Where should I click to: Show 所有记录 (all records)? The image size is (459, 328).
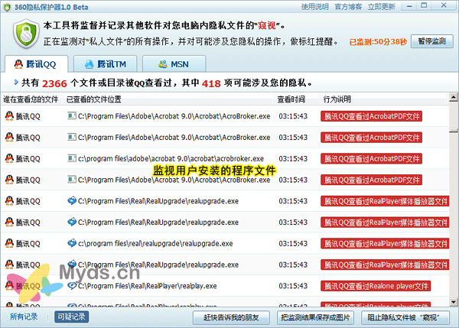24,317
